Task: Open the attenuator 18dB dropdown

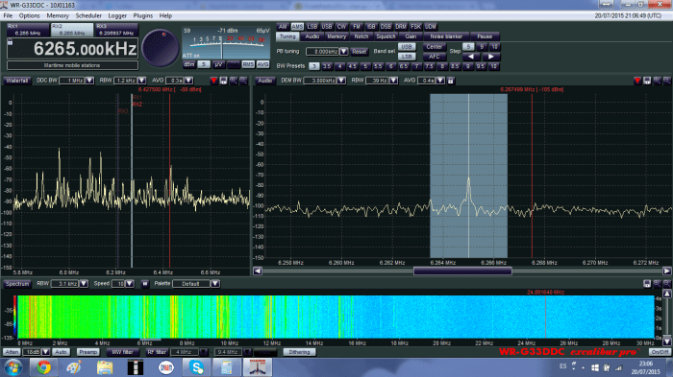Action: (45, 352)
